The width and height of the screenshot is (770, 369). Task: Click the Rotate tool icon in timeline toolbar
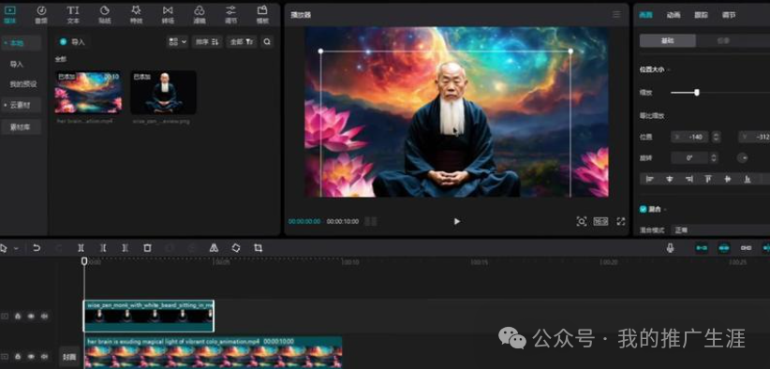[x=236, y=248]
